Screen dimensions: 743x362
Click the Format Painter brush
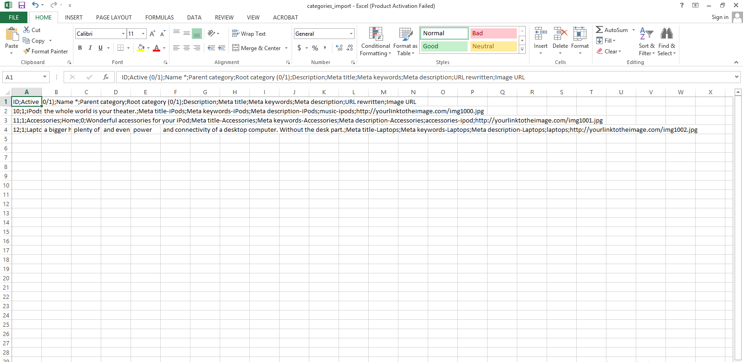coord(26,51)
